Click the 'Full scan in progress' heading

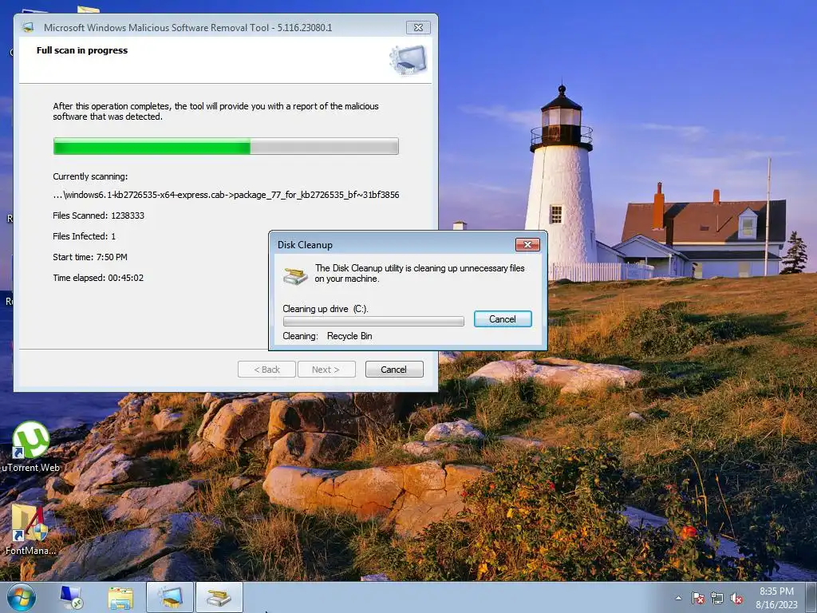pyautogui.click(x=82, y=50)
